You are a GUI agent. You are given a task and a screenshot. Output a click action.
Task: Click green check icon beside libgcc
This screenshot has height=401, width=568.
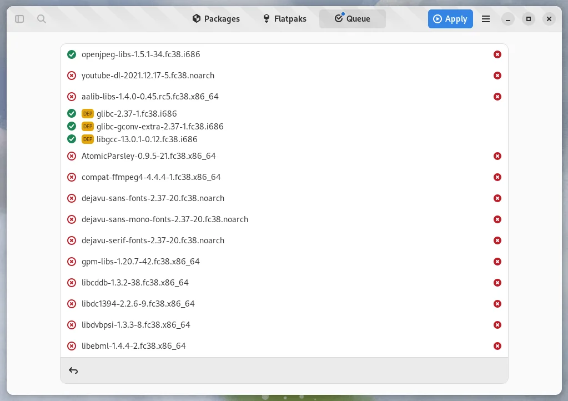tap(72, 139)
